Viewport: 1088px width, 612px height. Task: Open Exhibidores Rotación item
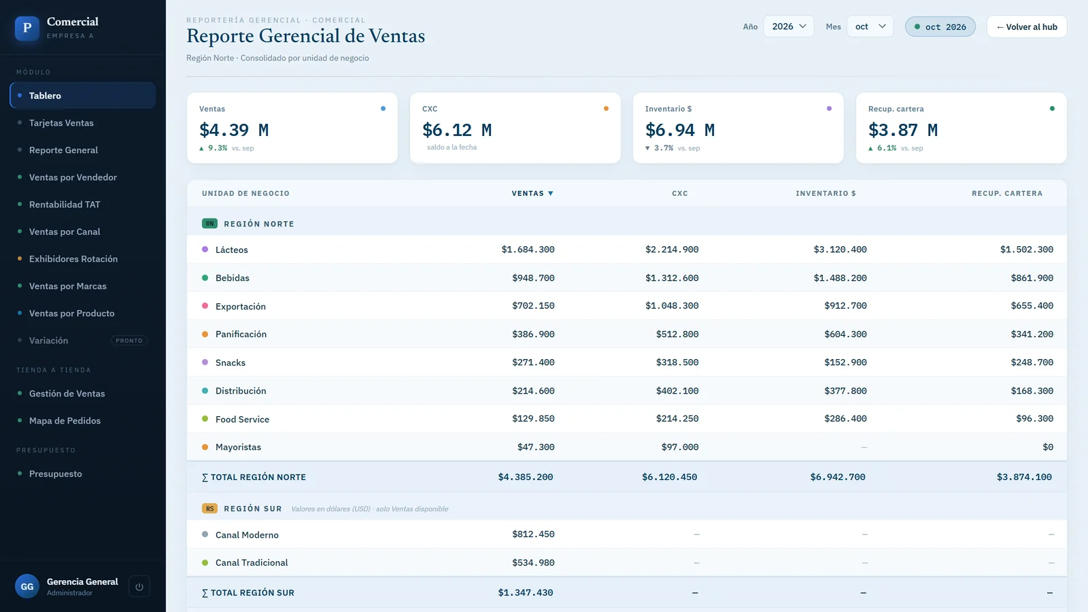[x=82, y=259]
